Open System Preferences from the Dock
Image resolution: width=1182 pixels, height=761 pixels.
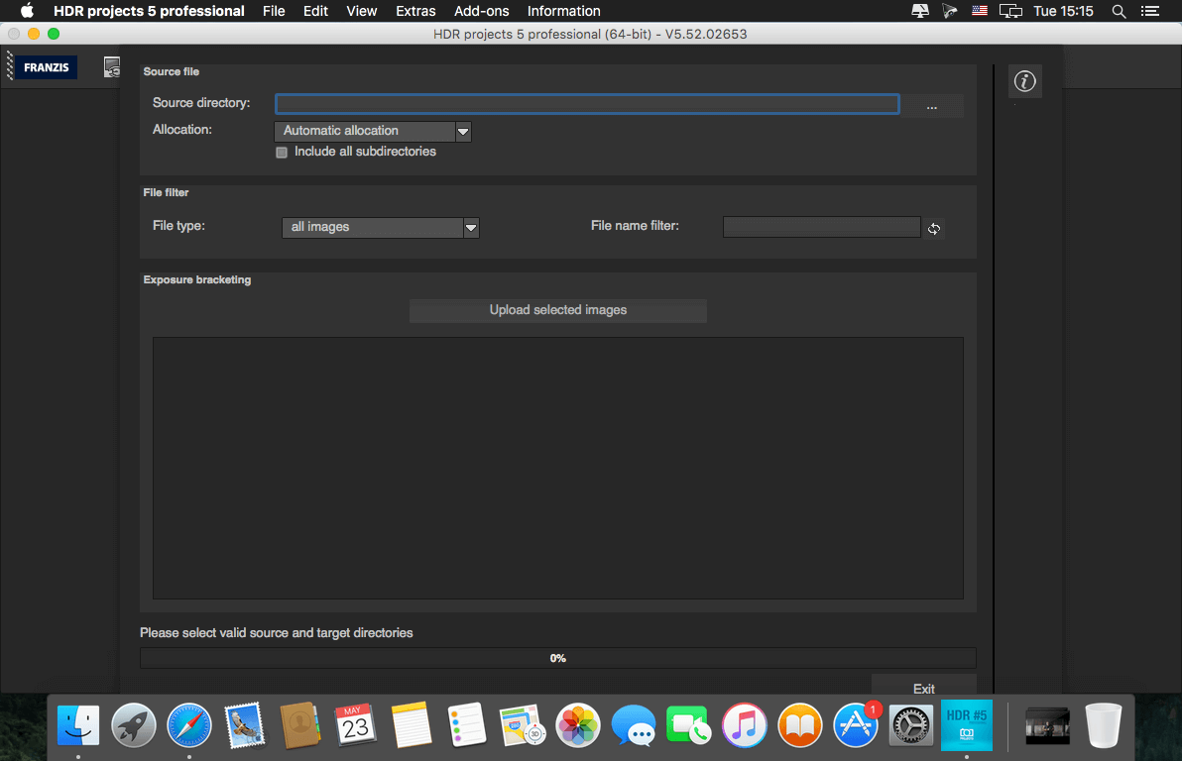[910, 725]
